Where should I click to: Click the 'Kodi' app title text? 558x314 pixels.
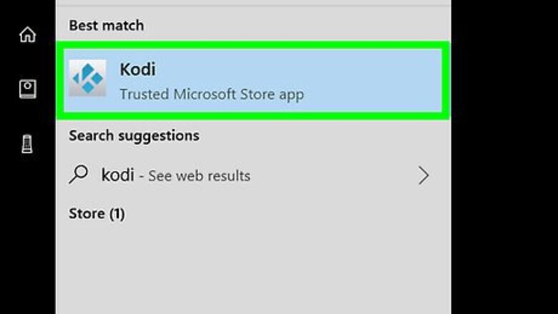click(137, 70)
